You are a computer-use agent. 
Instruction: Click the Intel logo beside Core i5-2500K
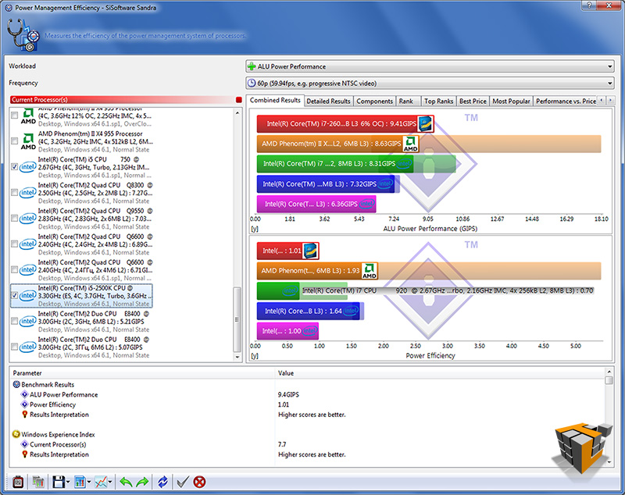28,295
